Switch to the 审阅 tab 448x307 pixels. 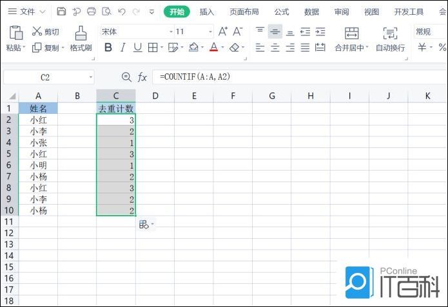[342, 12]
